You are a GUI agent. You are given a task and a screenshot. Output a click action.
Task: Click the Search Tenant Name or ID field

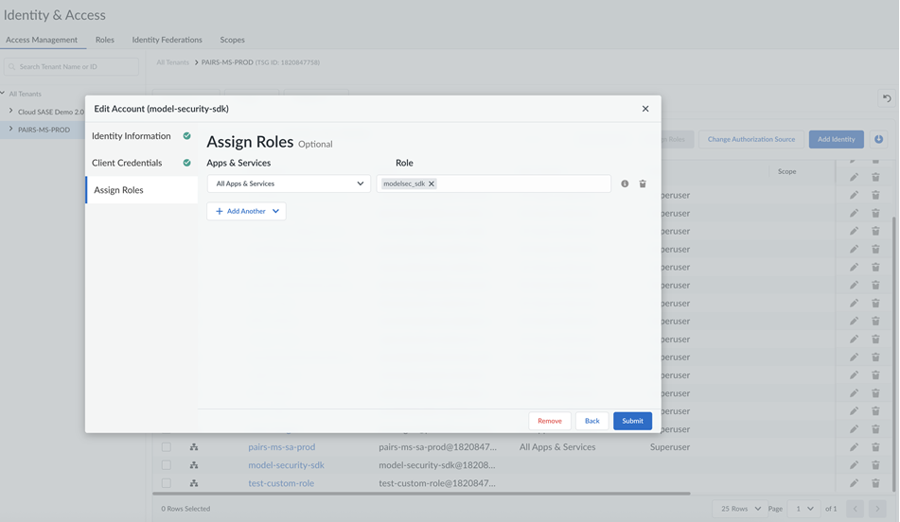(73, 67)
